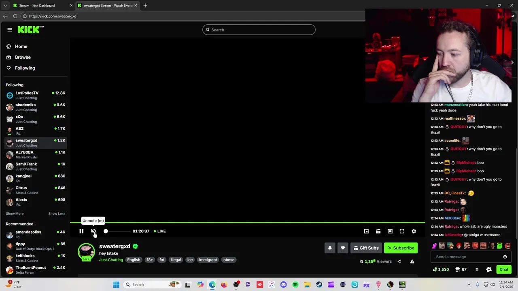Open Discord from the taskbar
This screenshot has height=291, width=518.
point(283,285)
